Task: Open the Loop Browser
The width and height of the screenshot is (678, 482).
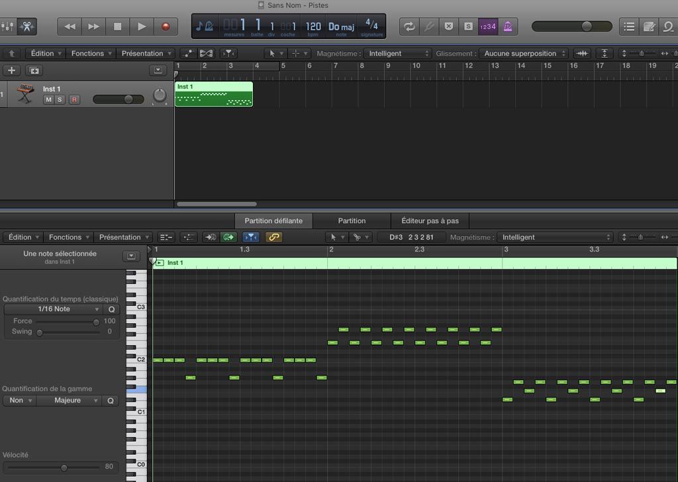Action: 669,26
